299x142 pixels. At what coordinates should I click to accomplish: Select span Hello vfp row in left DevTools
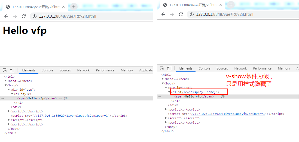click(77, 99)
